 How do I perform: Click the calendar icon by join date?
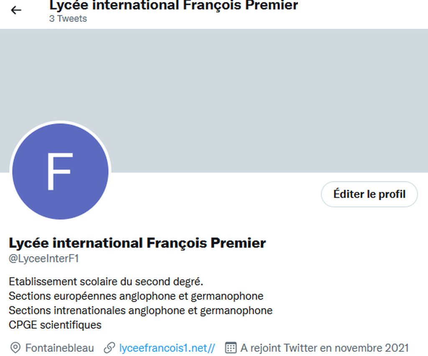click(x=231, y=348)
